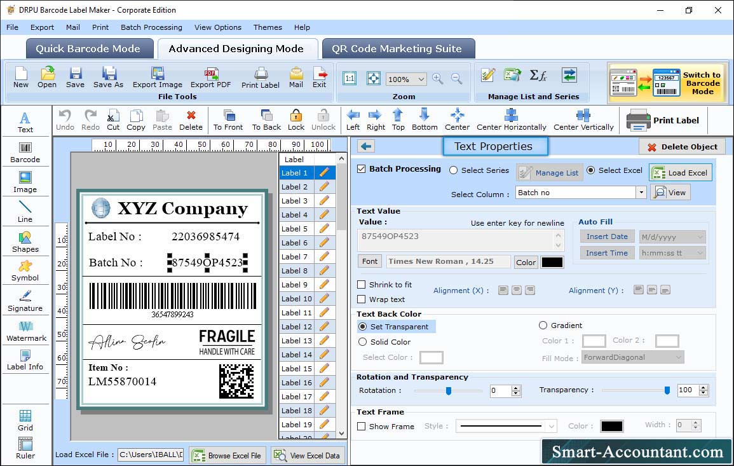Click Browse Excel File button
This screenshot has width=734, height=466.
coord(228,455)
